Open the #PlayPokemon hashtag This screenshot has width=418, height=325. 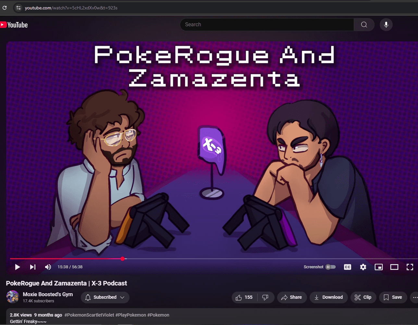click(x=131, y=315)
